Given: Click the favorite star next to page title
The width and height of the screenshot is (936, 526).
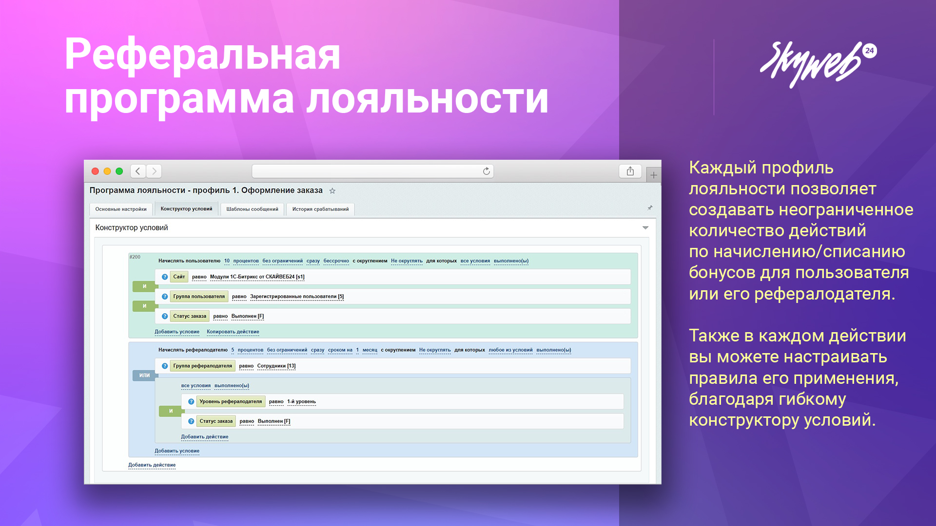Looking at the screenshot, I should [x=332, y=191].
